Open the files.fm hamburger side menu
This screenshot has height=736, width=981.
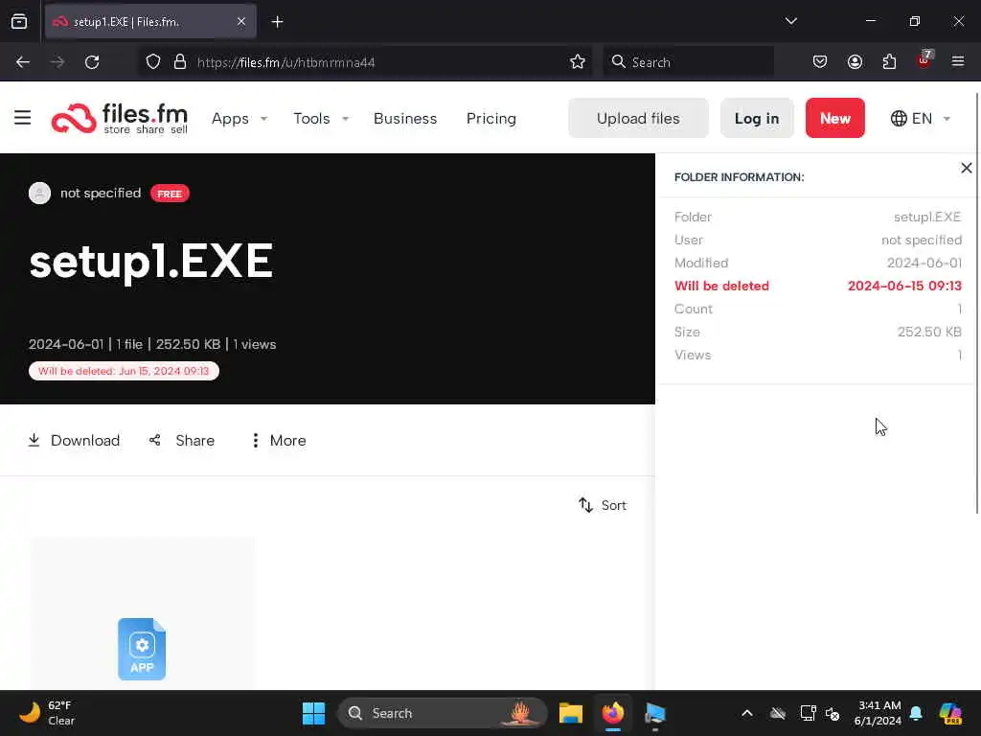[x=23, y=118]
